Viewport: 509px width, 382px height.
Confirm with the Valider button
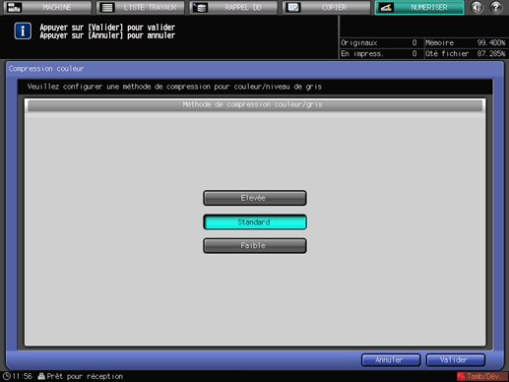point(455,360)
